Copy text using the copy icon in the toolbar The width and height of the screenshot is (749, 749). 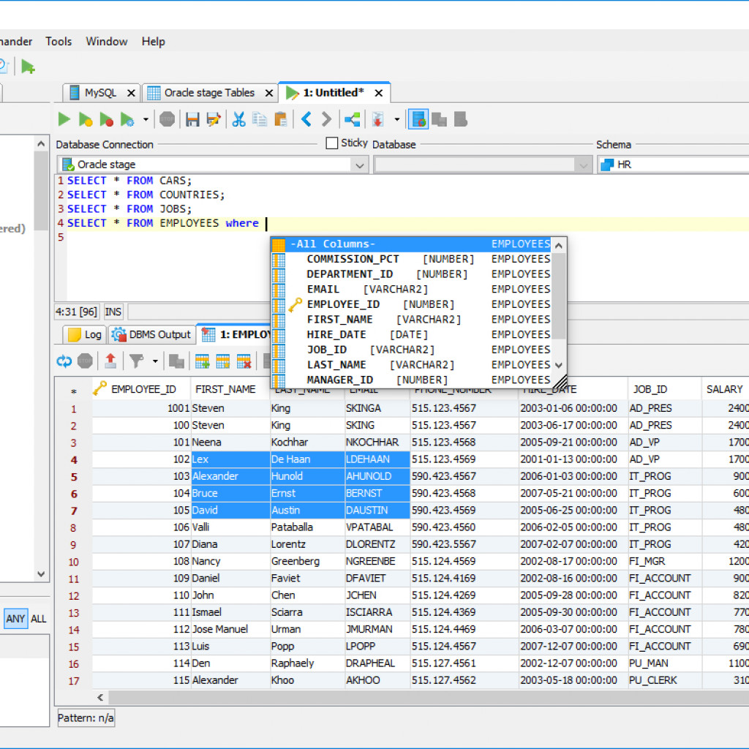click(260, 119)
